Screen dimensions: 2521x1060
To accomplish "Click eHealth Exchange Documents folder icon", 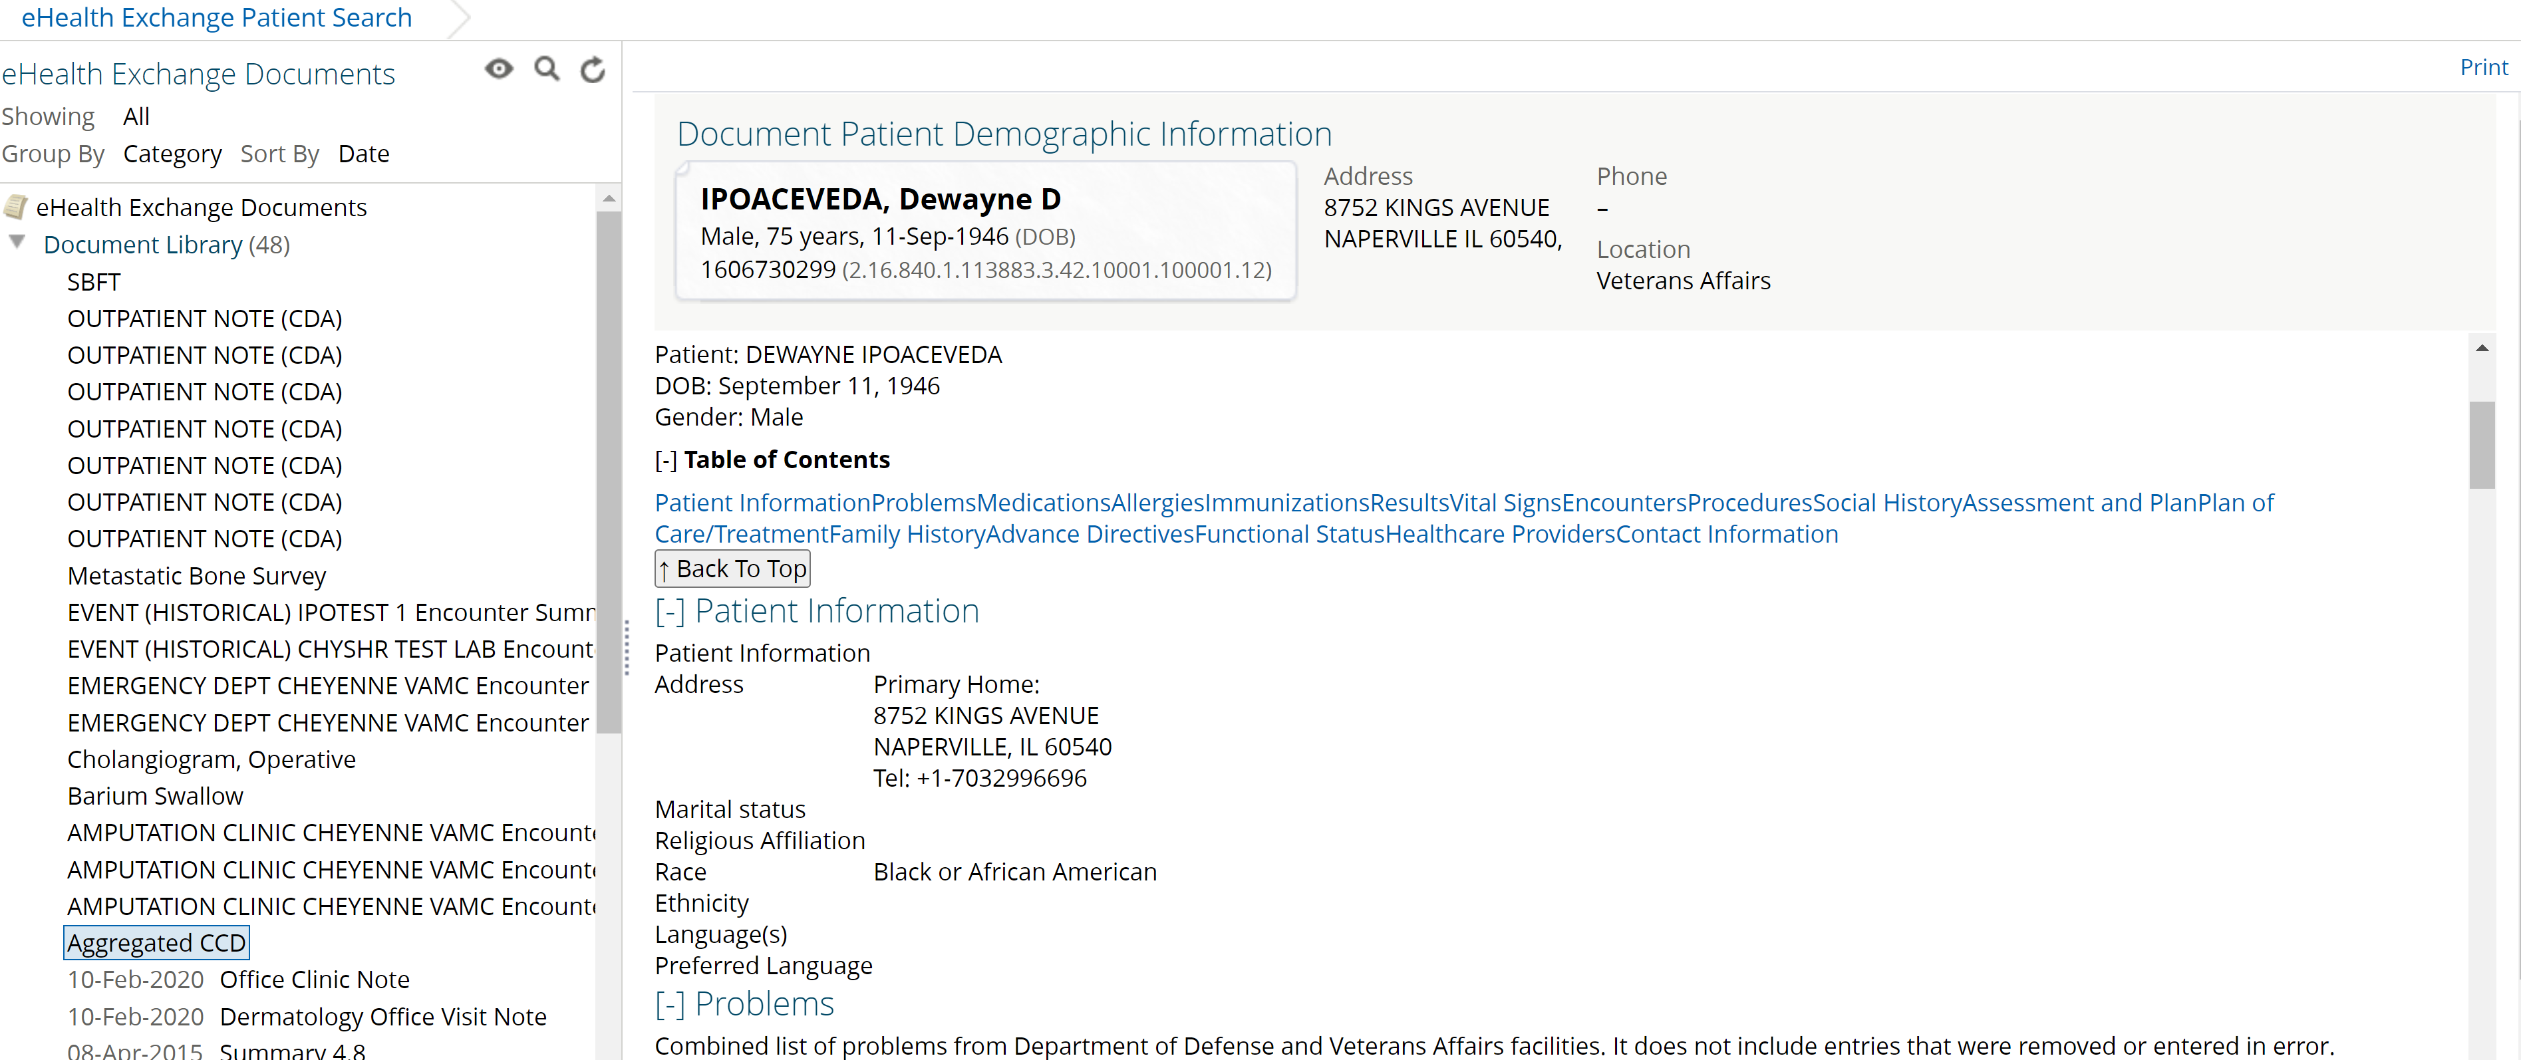I will pos(15,207).
